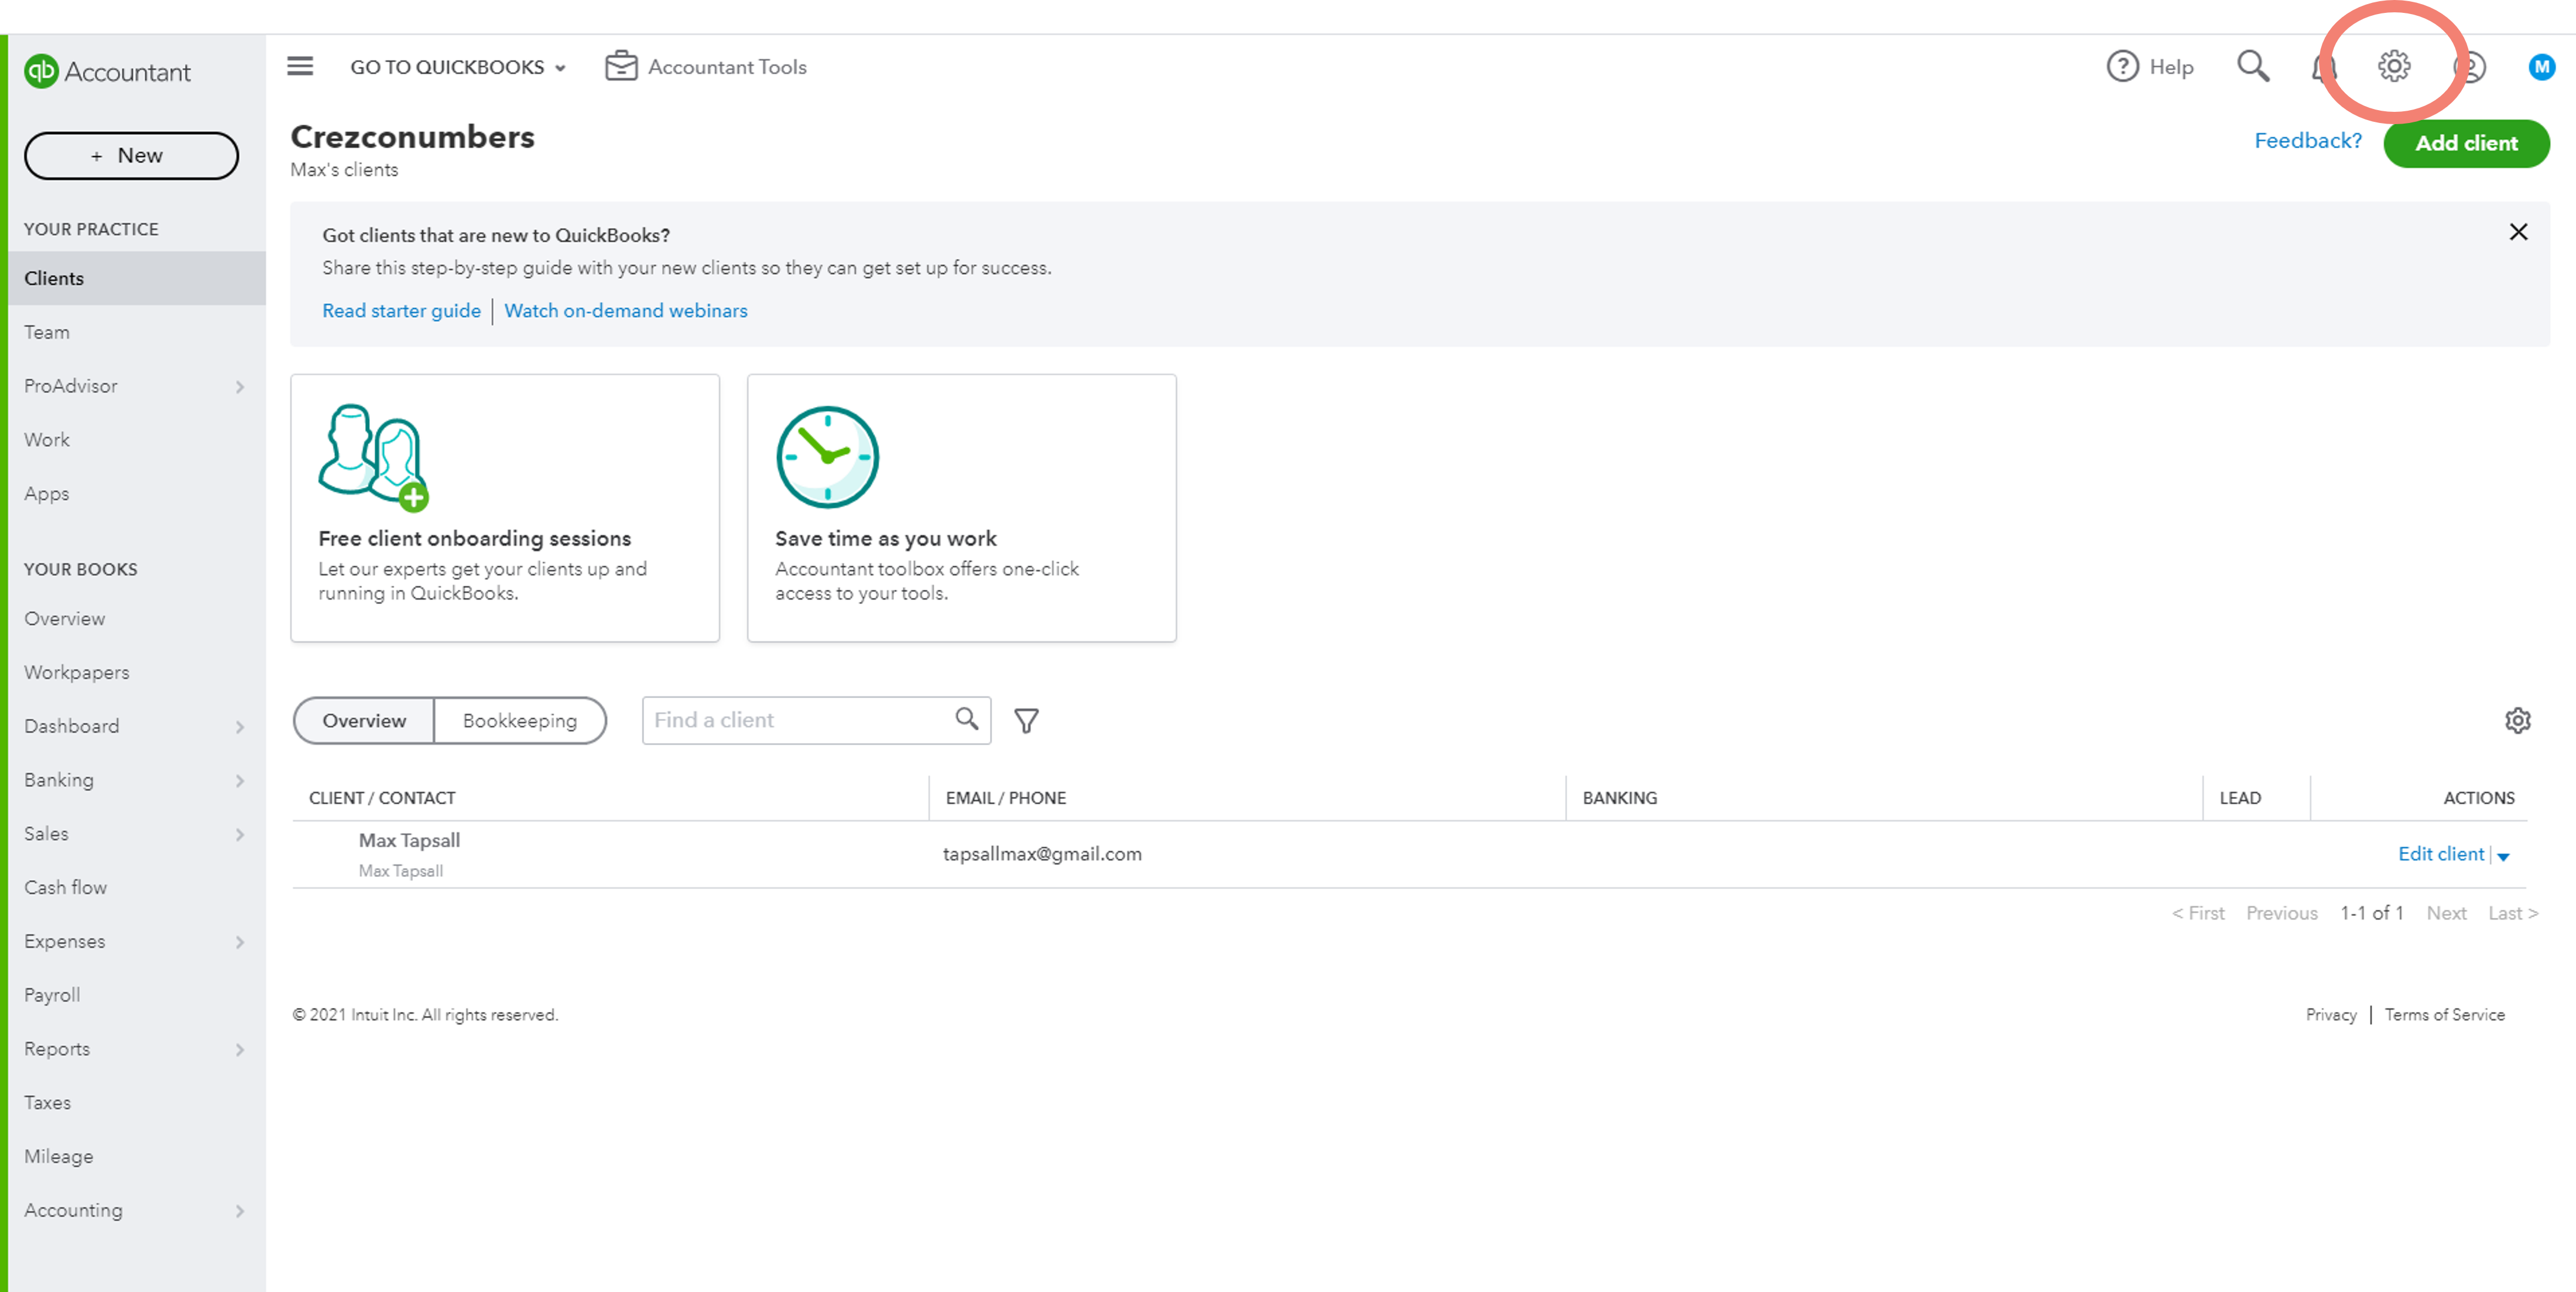Image resolution: width=2576 pixels, height=1292 pixels.
Task: Open the Help question mark icon
Action: pos(2122,66)
